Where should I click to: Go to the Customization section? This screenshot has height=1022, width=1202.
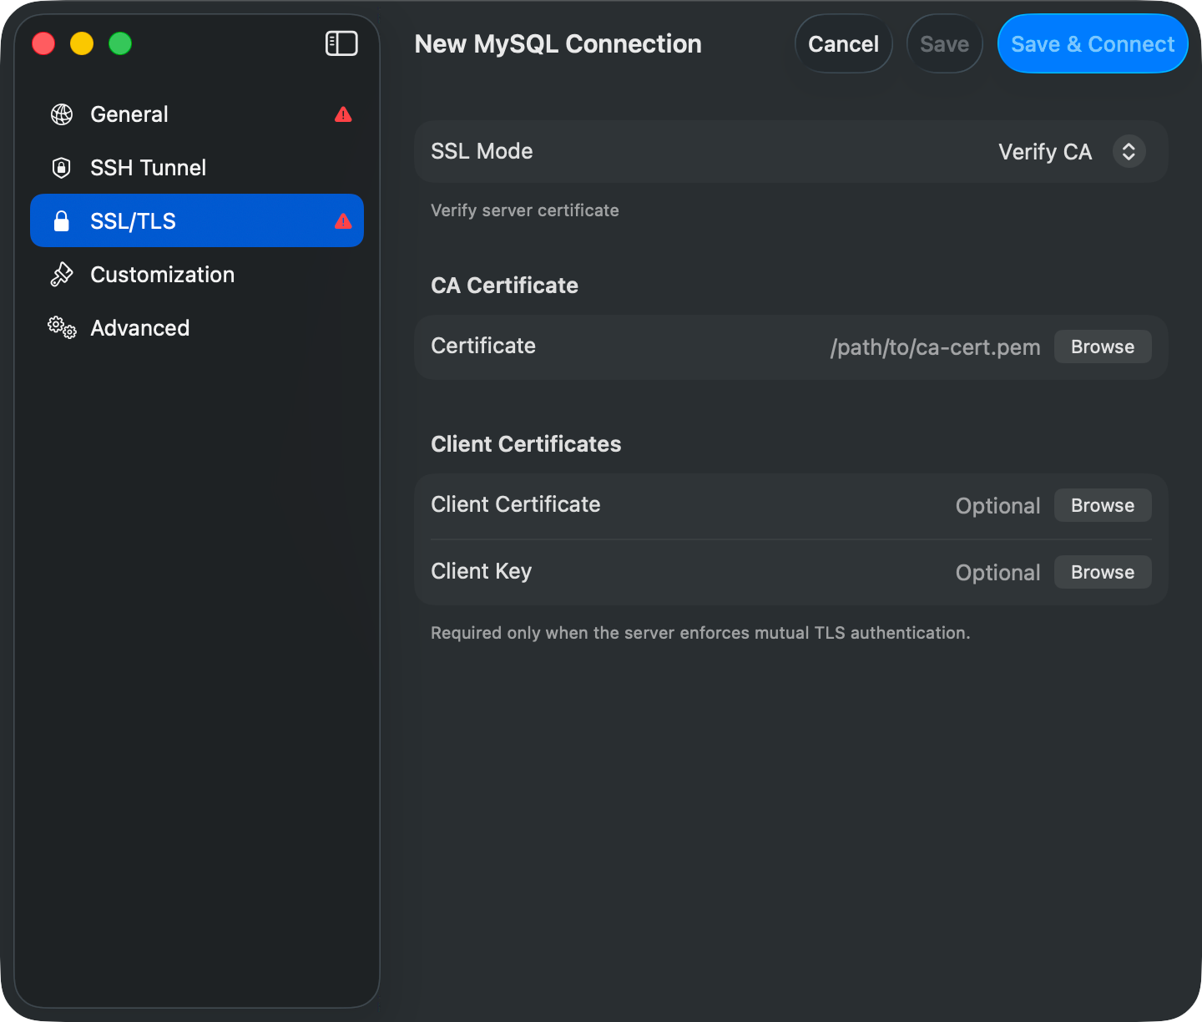tap(197, 275)
